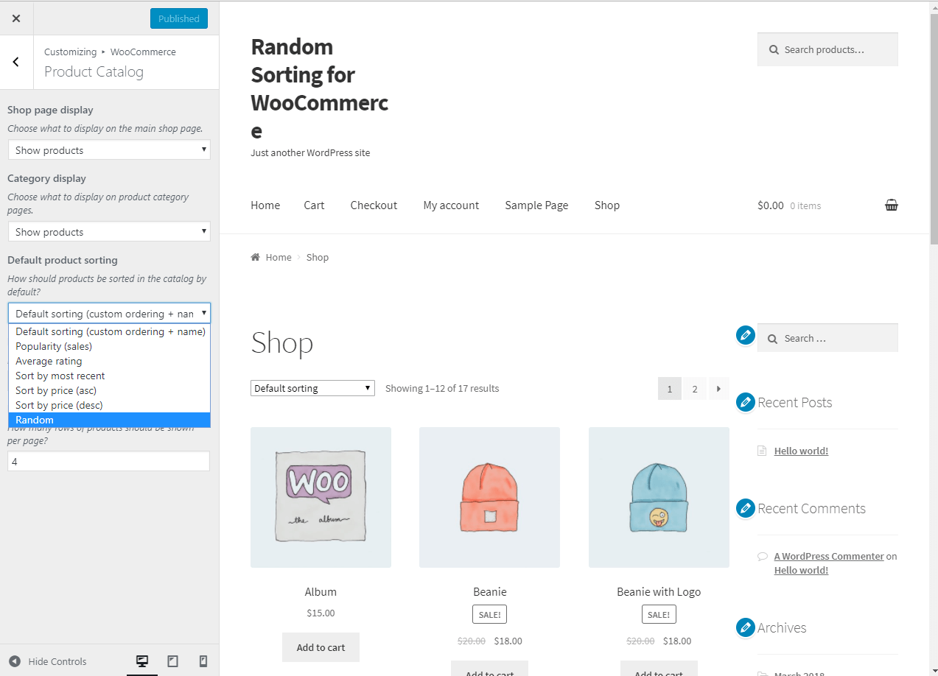
Task: Edit the Recent Comments widget pencil icon
Action: tap(746, 508)
